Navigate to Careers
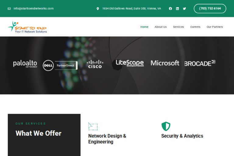The width and height of the screenshot is (234, 156). (x=195, y=27)
